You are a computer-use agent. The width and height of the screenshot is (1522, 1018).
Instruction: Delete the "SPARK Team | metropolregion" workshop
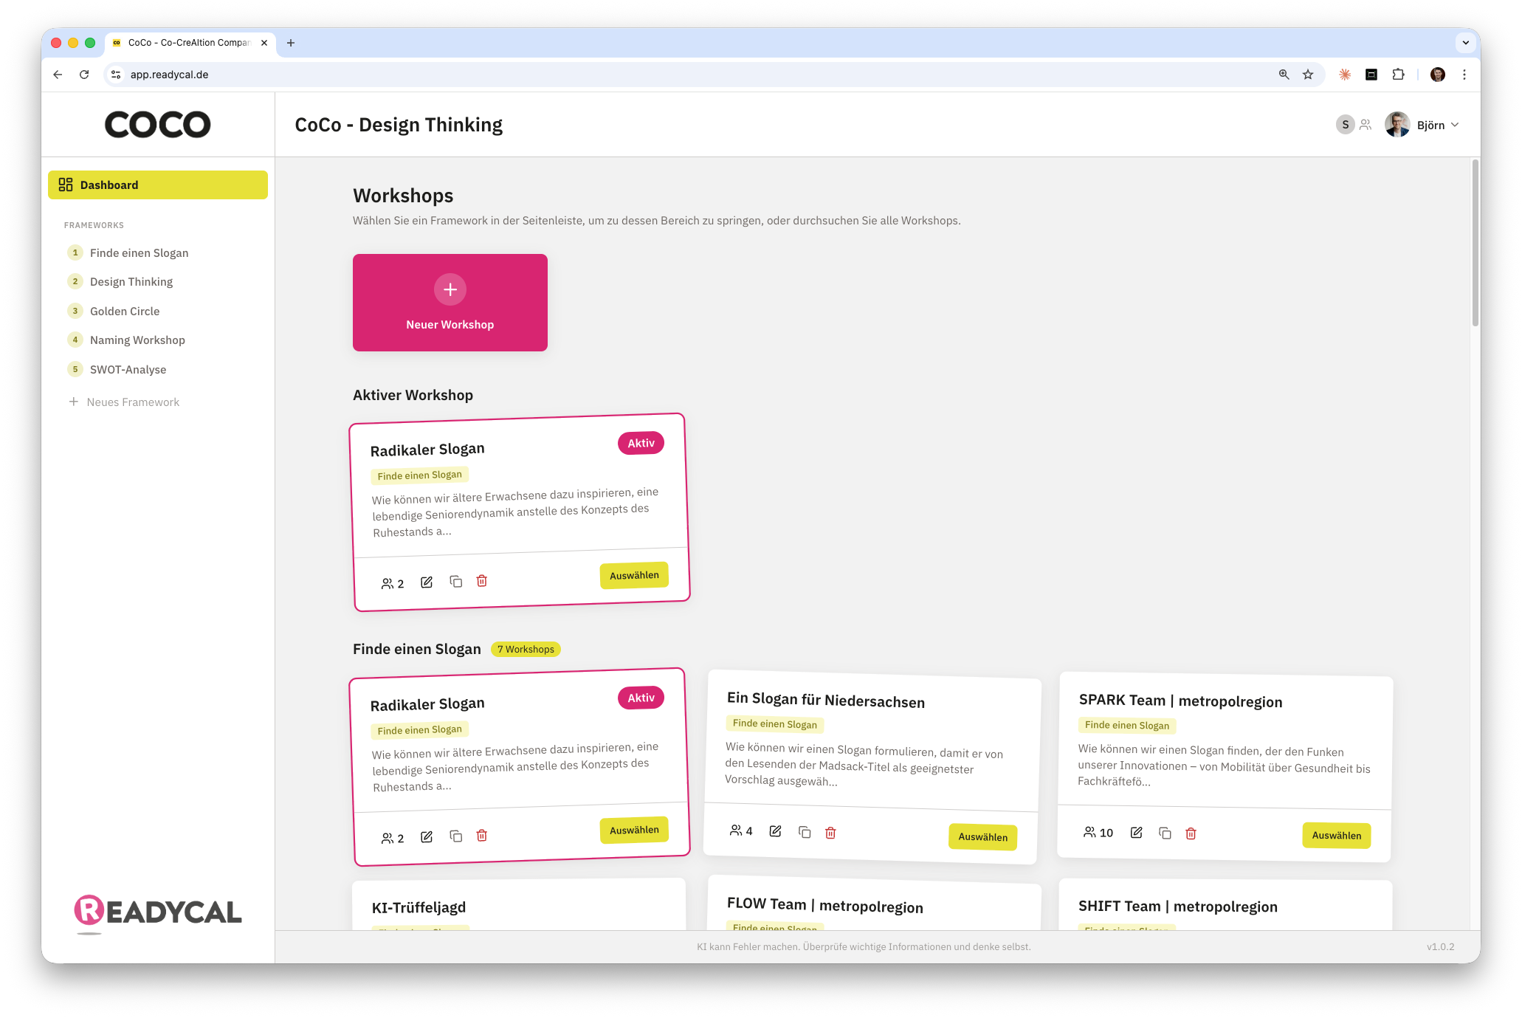click(x=1190, y=833)
